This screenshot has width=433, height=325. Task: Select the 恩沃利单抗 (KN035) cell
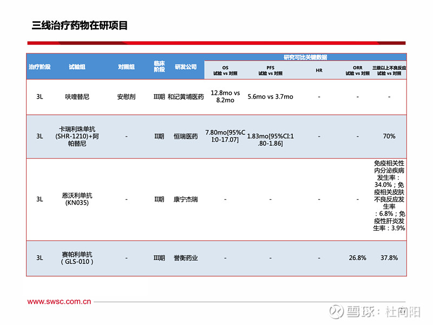pyautogui.click(x=77, y=199)
